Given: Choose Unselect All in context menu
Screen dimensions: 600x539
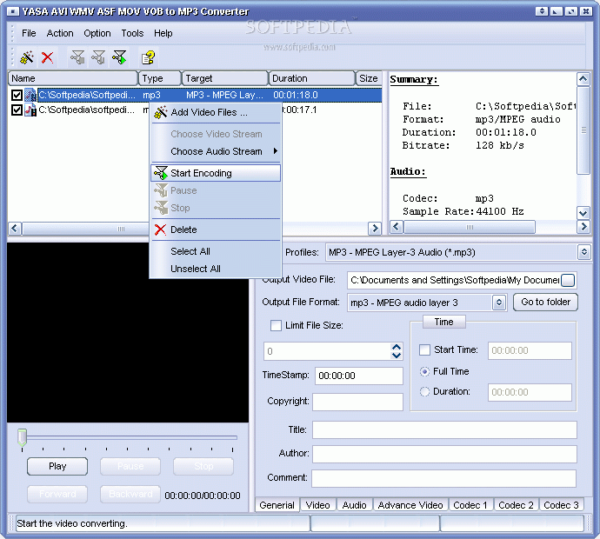Looking at the screenshot, I should click(x=217, y=269).
